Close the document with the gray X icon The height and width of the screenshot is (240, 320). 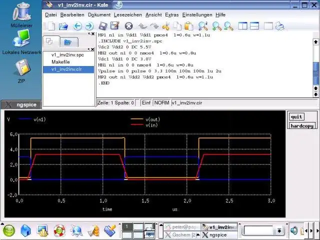(x=129, y=26)
